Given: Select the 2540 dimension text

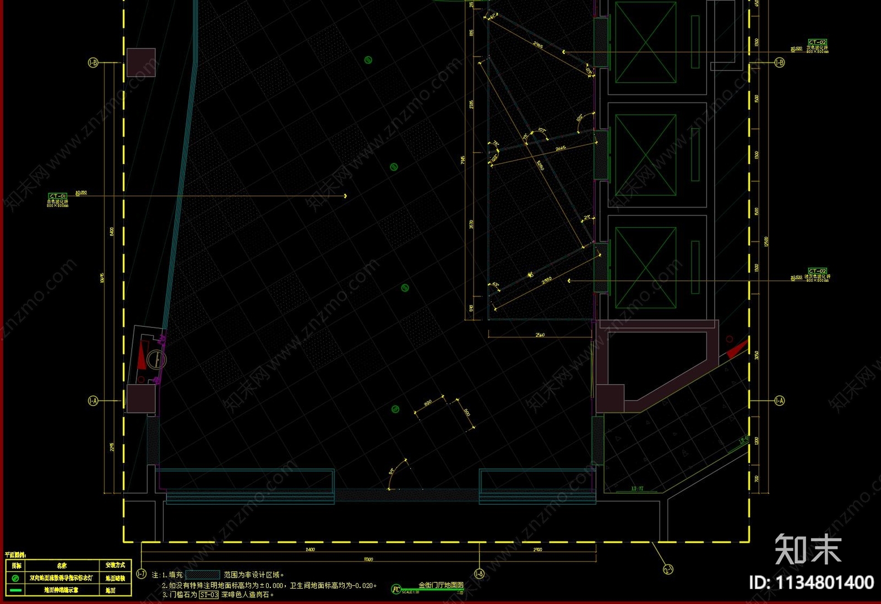Looking at the screenshot, I should pyautogui.click(x=540, y=335).
